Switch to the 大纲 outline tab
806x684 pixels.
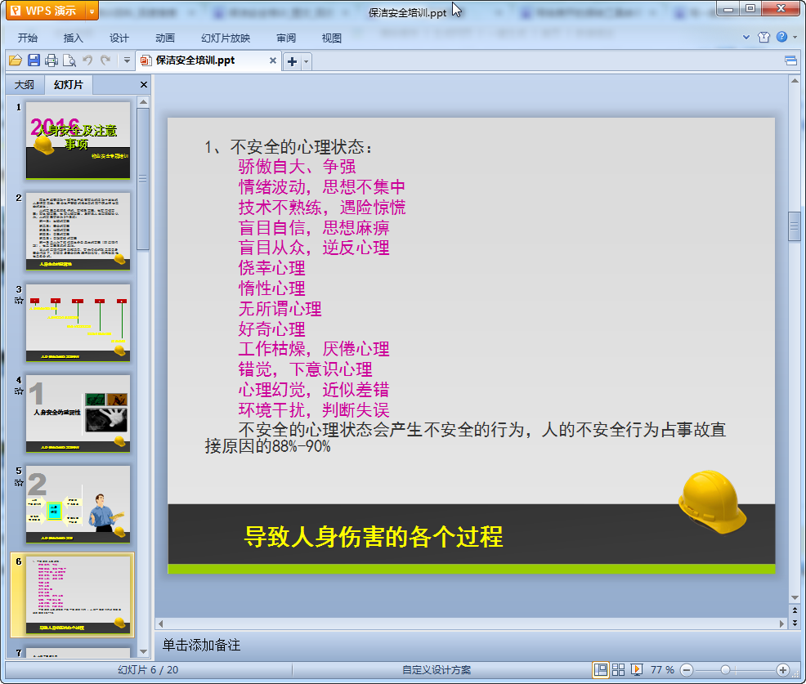point(25,85)
